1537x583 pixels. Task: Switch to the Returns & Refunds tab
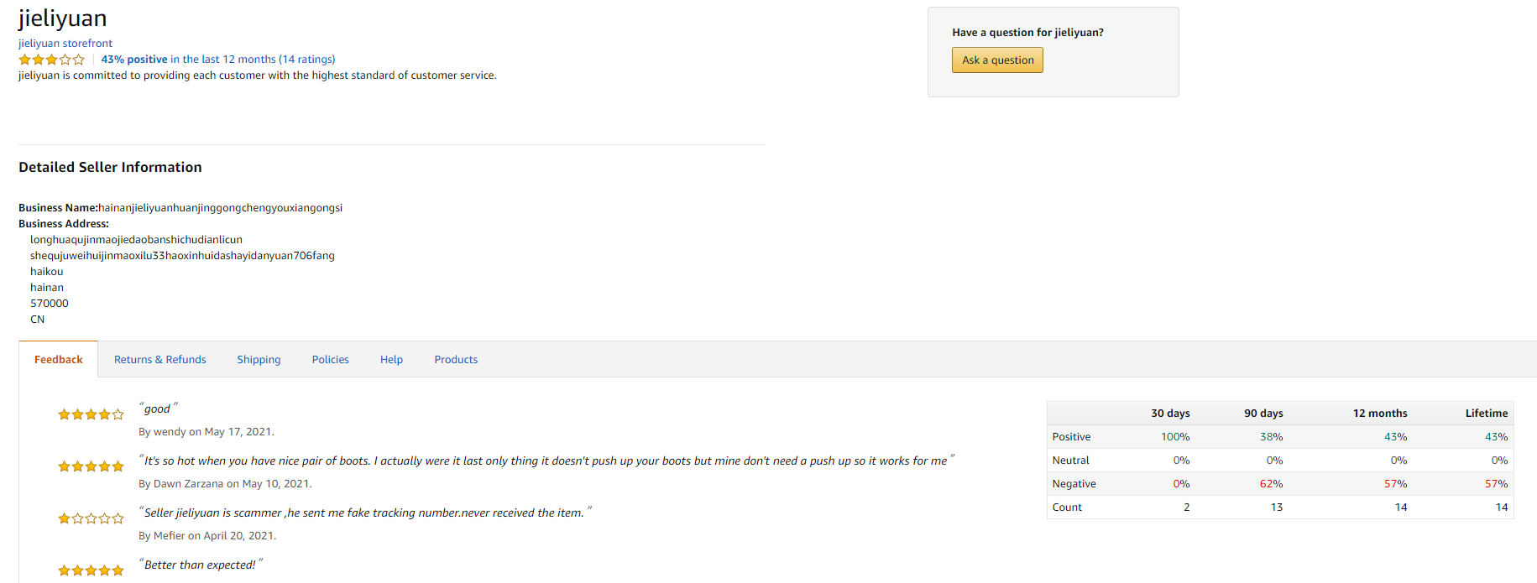[160, 360]
